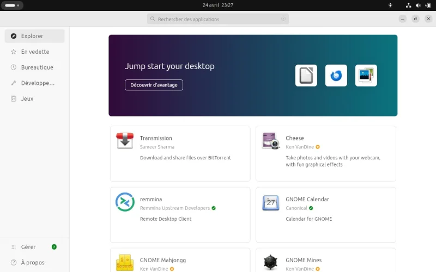Image resolution: width=436 pixels, height=272 pixels.
Task: Open the clock showing 24 avril 23:27
Action: pyautogui.click(x=218, y=5)
